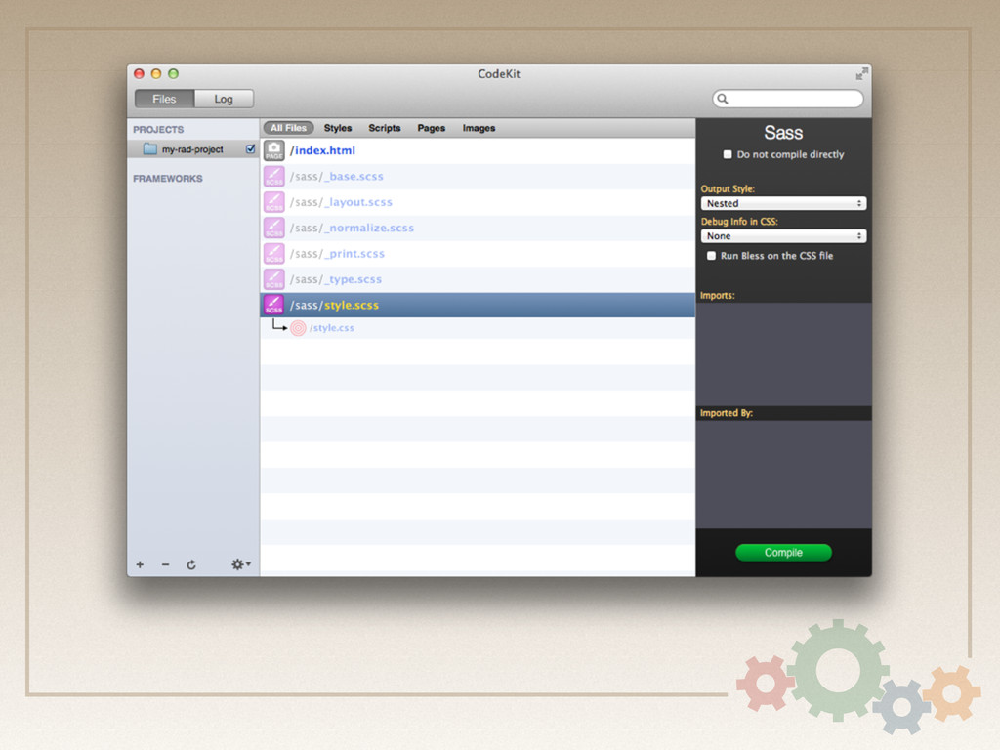Toggle fullscreen with the corner arrows icon
Image resolution: width=1000 pixels, height=750 pixels.
pyautogui.click(x=861, y=74)
